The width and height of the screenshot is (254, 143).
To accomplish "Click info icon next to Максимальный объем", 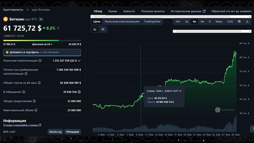I will (x=36, y=110).
